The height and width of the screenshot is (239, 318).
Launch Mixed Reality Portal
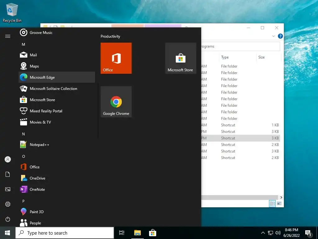[x=57, y=111]
